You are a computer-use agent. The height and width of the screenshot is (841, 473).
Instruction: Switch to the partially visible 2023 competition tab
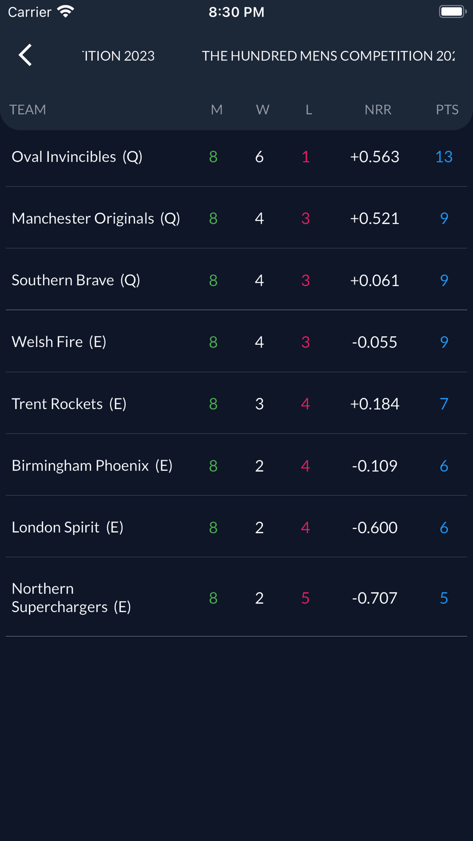click(119, 56)
